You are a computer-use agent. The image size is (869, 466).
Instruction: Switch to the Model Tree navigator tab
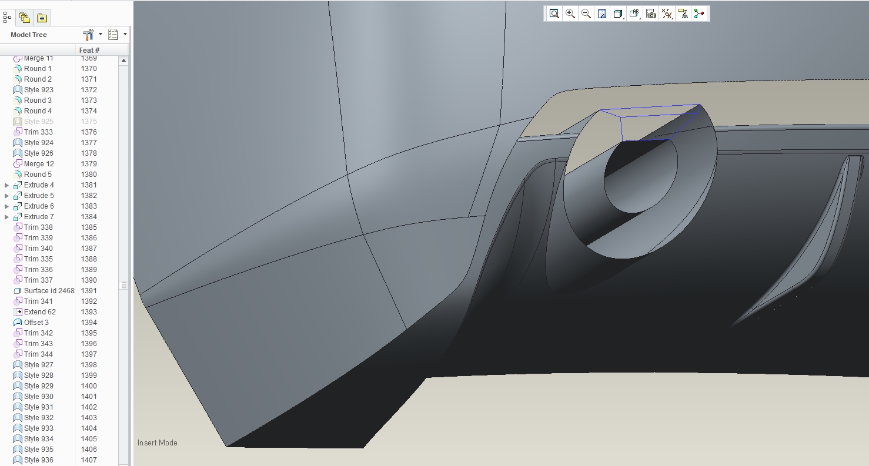pos(7,18)
